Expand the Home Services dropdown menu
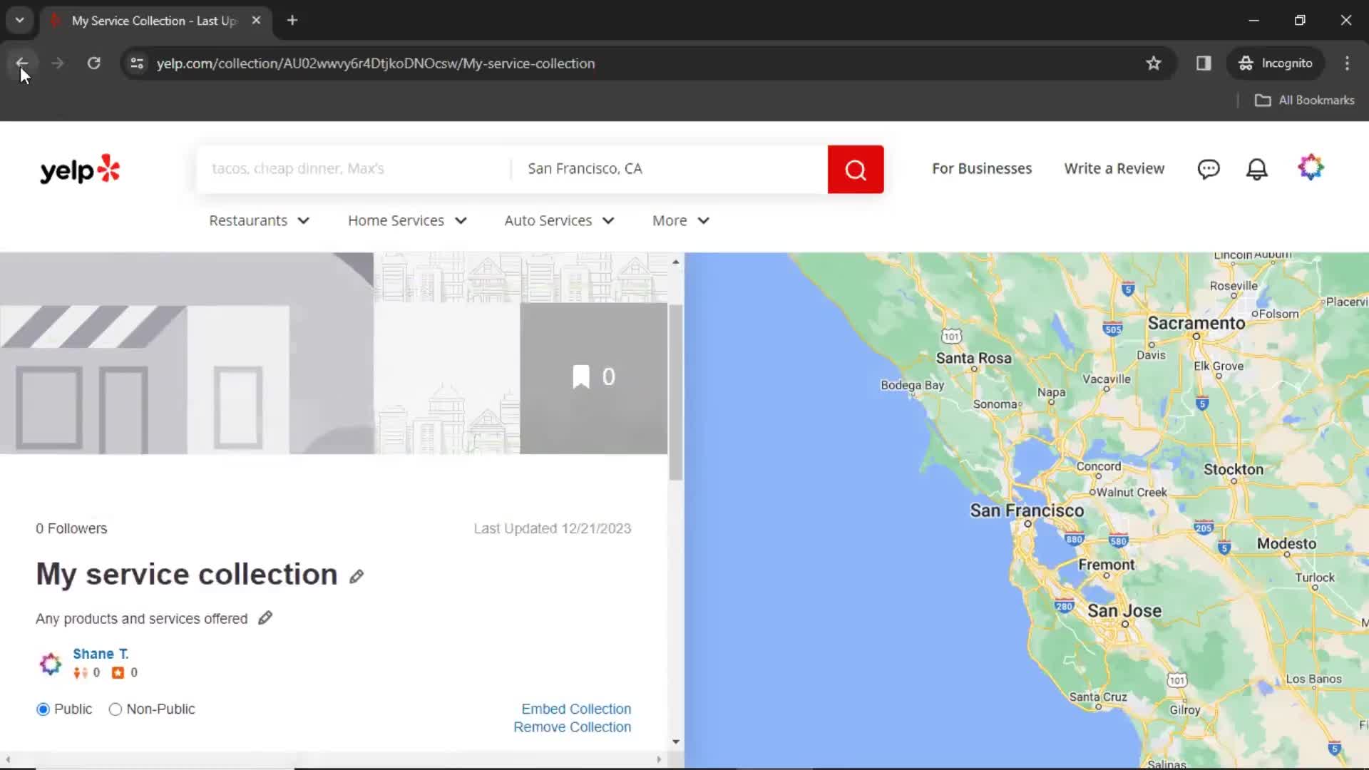The height and width of the screenshot is (770, 1369). tap(407, 220)
